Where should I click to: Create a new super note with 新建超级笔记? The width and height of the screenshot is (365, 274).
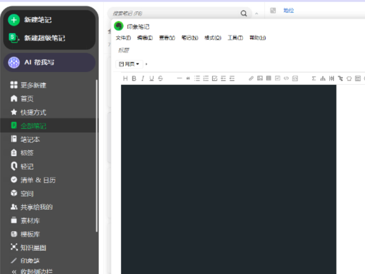coord(37,38)
